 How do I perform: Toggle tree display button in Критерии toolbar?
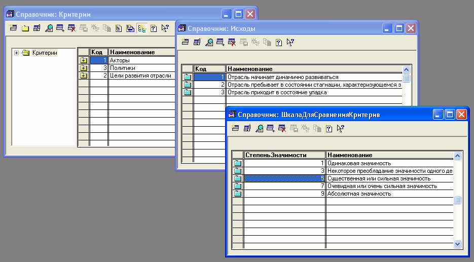(142, 28)
